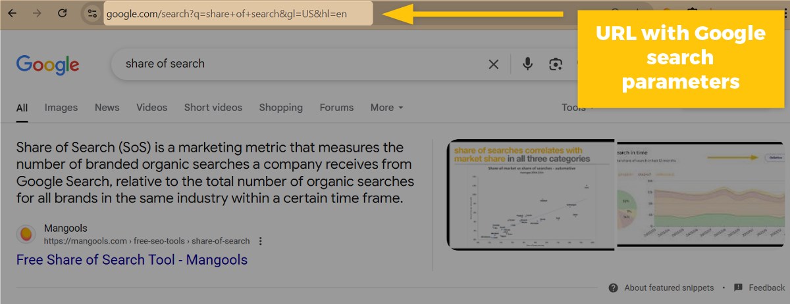Viewport: 790px width, 304px height.
Task: Expand the More search filters dropdown
Action: click(386, 107)
